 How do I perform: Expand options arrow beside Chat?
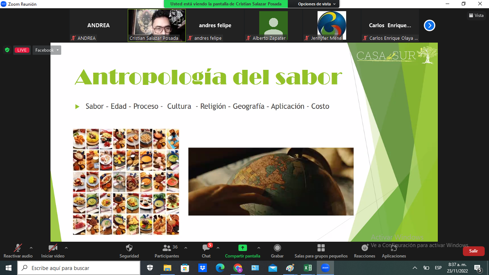point(218,247)
